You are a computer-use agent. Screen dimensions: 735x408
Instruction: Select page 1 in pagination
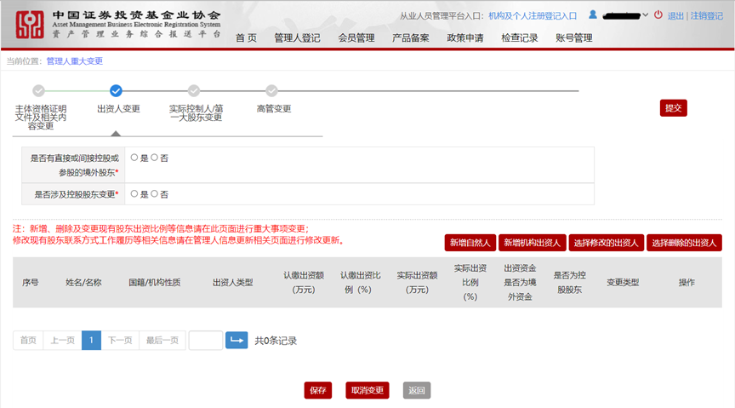[x=91, y=340]
